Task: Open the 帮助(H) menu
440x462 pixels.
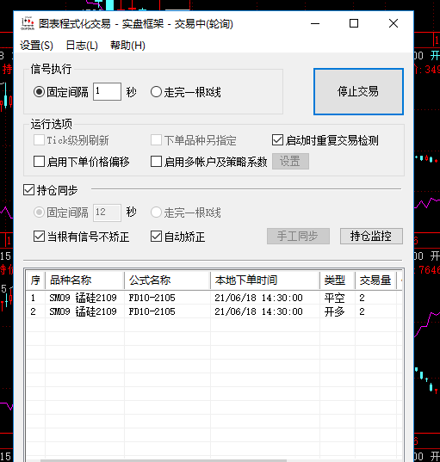Action: (x=127, y=46)
